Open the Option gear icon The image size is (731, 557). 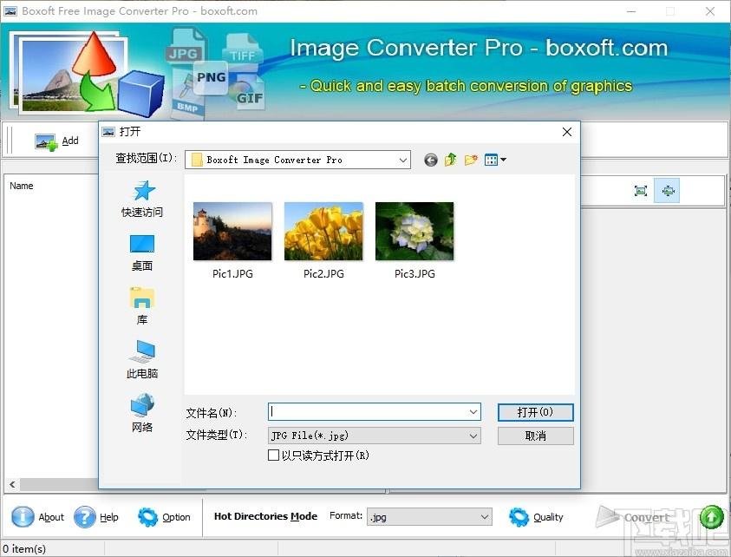(x=147, y=517)
